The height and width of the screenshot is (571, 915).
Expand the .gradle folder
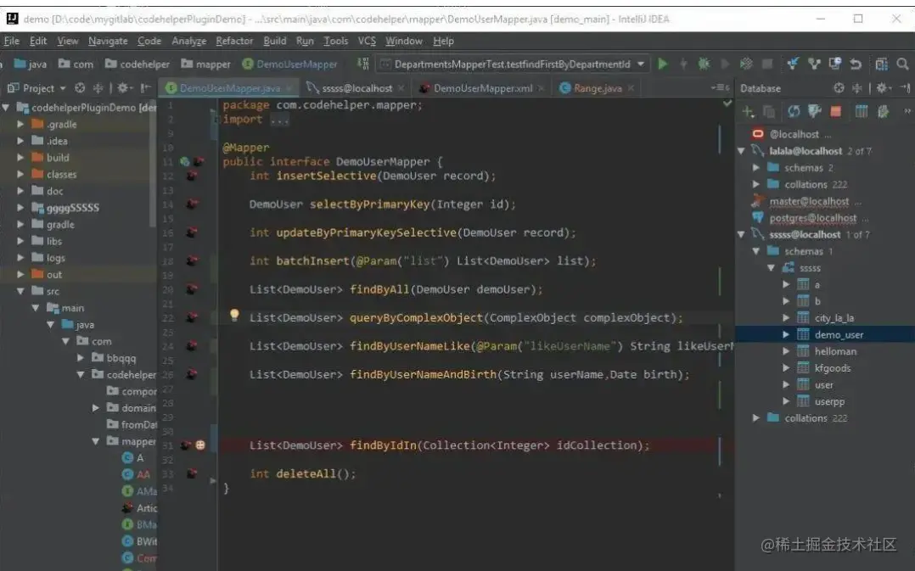pos(20,124)
